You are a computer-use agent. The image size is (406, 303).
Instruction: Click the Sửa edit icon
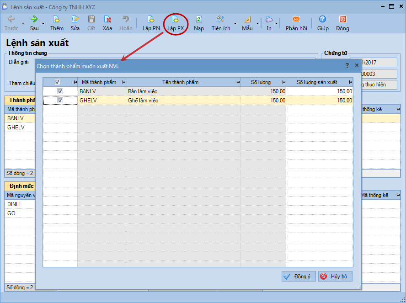click(75, 20)
